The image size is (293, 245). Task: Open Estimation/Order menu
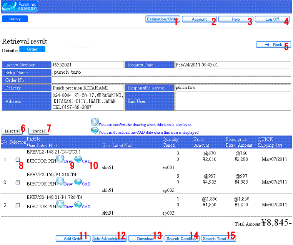(x=163, y=19)
